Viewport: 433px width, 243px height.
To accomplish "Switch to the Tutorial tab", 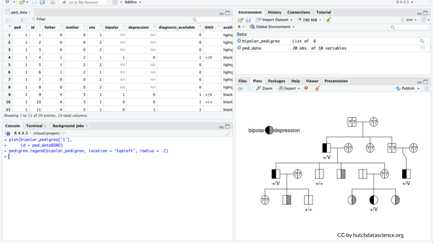I will 324,13.
